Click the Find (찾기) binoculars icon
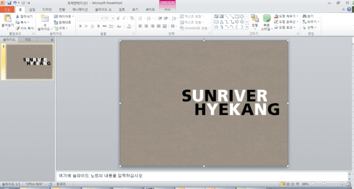Image resolution: width=354 pixels, height=189 pixels. (x=304, y=16)
